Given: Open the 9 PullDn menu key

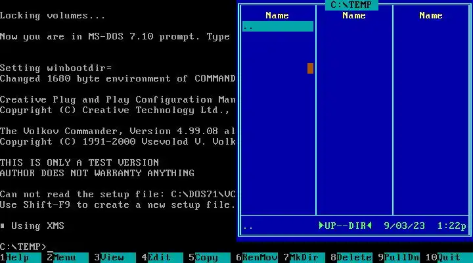Looking at the screenshot, I should [x=399, y=257].
